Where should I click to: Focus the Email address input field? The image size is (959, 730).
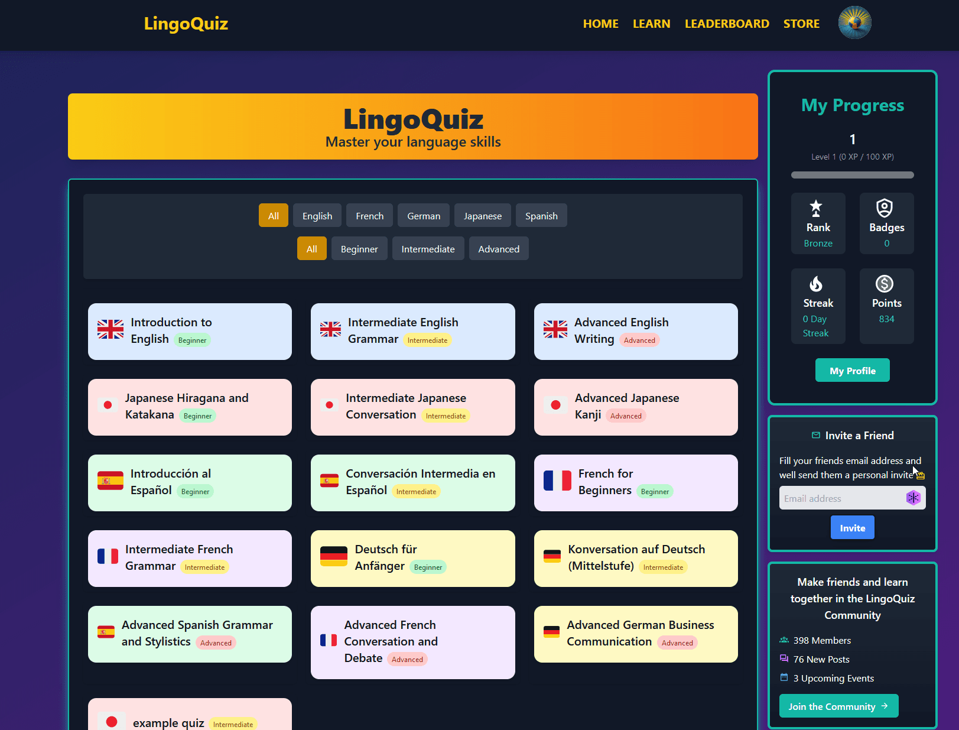(853, 498)
